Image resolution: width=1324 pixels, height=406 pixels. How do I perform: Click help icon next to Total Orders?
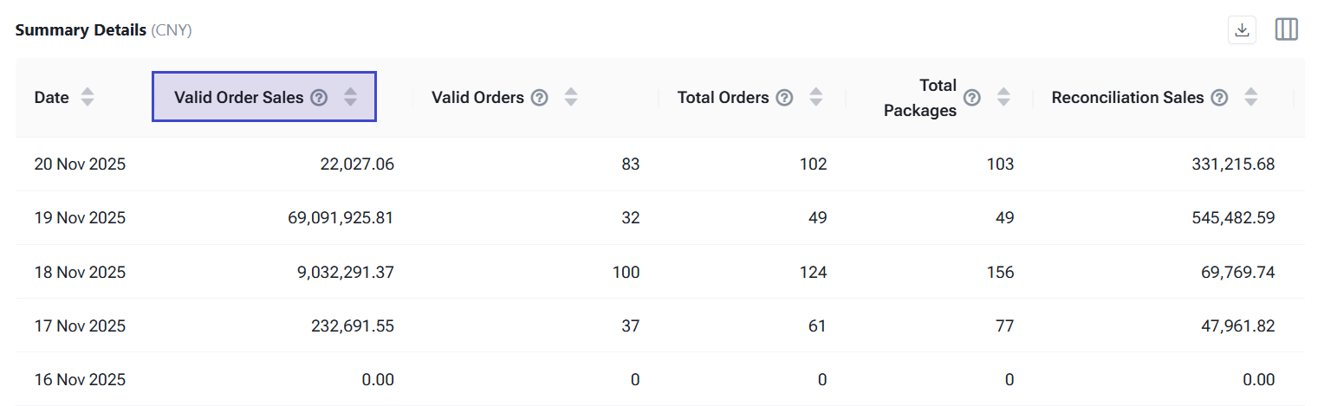coord(784,98)
